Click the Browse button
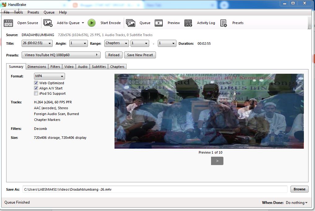The image size is (315, 211). (299, 189)
